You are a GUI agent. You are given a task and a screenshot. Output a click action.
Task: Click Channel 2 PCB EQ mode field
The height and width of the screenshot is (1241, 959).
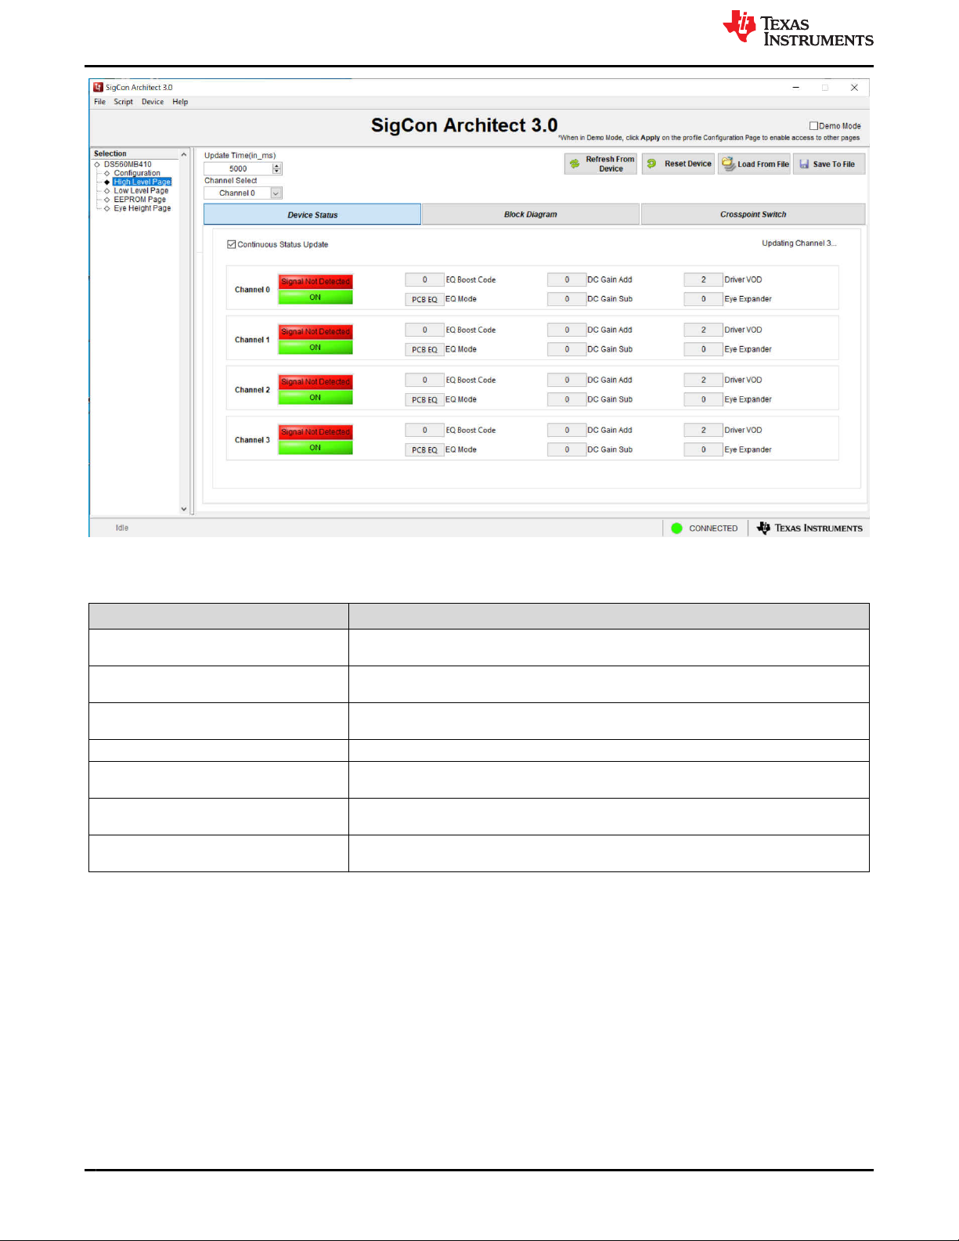pos(424,399)
